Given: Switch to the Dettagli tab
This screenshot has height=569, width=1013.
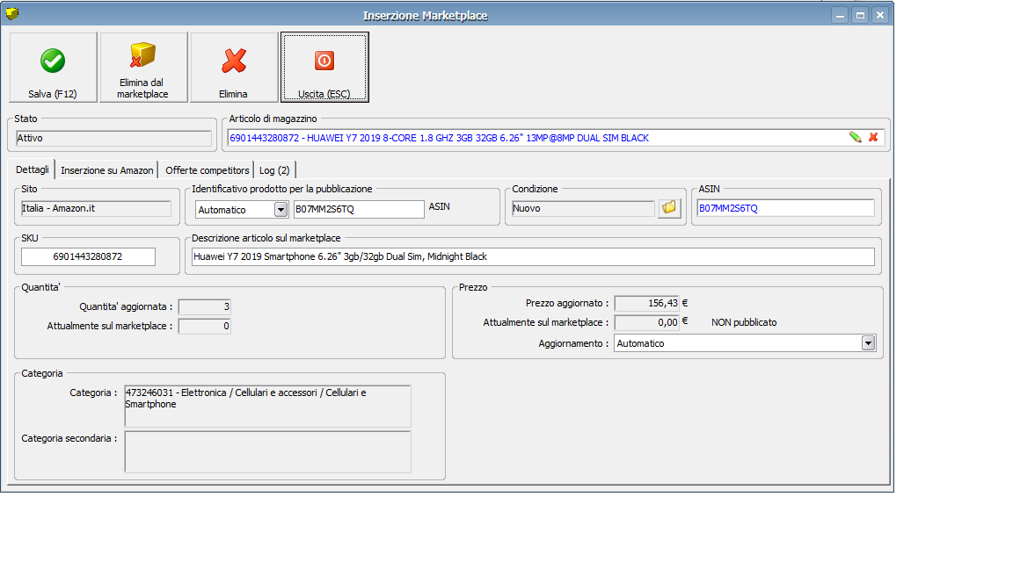Looking at the screenshot, I should (x=33, y=169).
